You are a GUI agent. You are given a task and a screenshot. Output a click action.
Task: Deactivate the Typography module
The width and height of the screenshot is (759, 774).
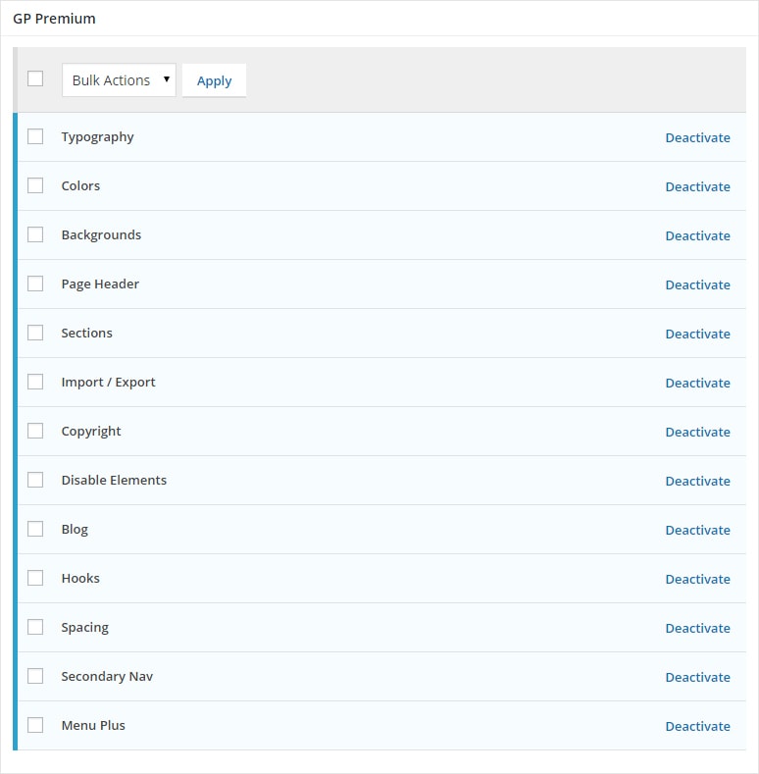(x=698, y=137)
